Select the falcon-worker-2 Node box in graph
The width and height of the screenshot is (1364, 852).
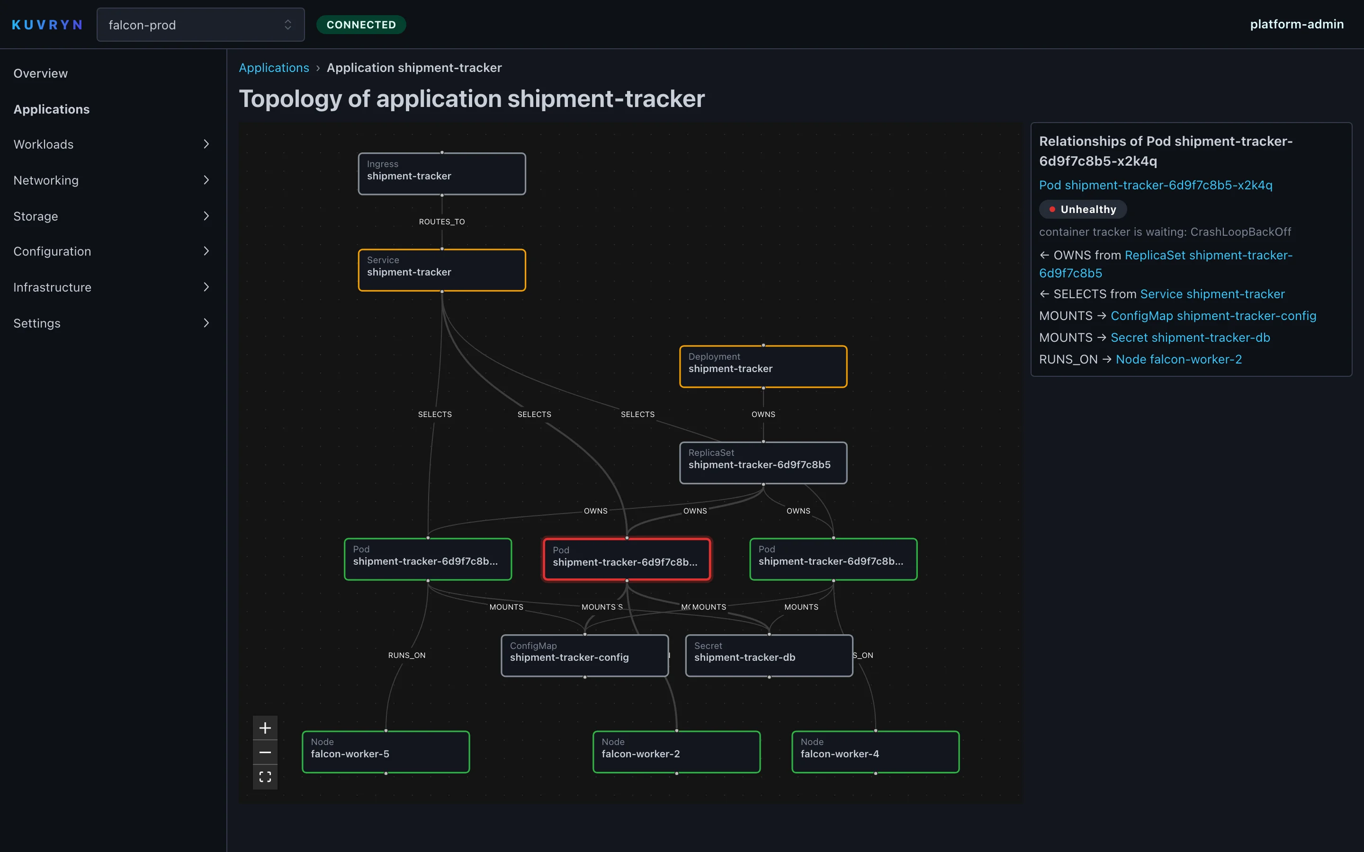coord(676,752)
